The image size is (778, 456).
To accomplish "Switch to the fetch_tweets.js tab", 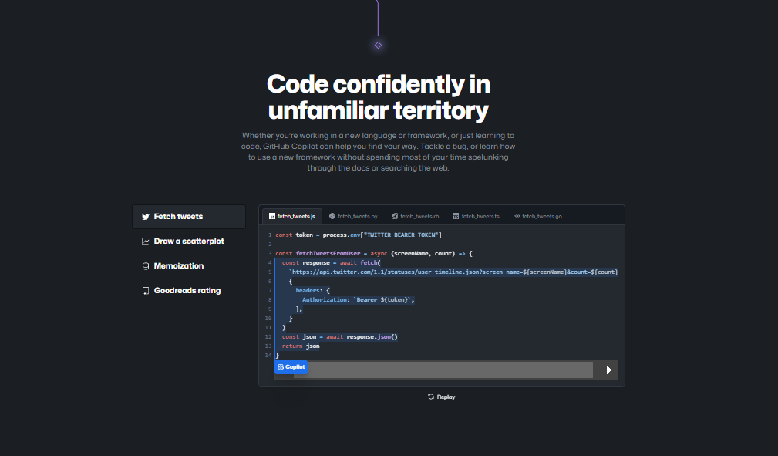I will pyautogui.click(x=292, y=216).
